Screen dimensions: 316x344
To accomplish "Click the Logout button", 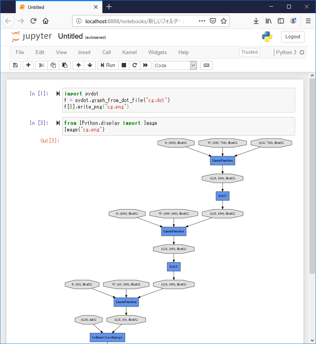I will point(293,37).
